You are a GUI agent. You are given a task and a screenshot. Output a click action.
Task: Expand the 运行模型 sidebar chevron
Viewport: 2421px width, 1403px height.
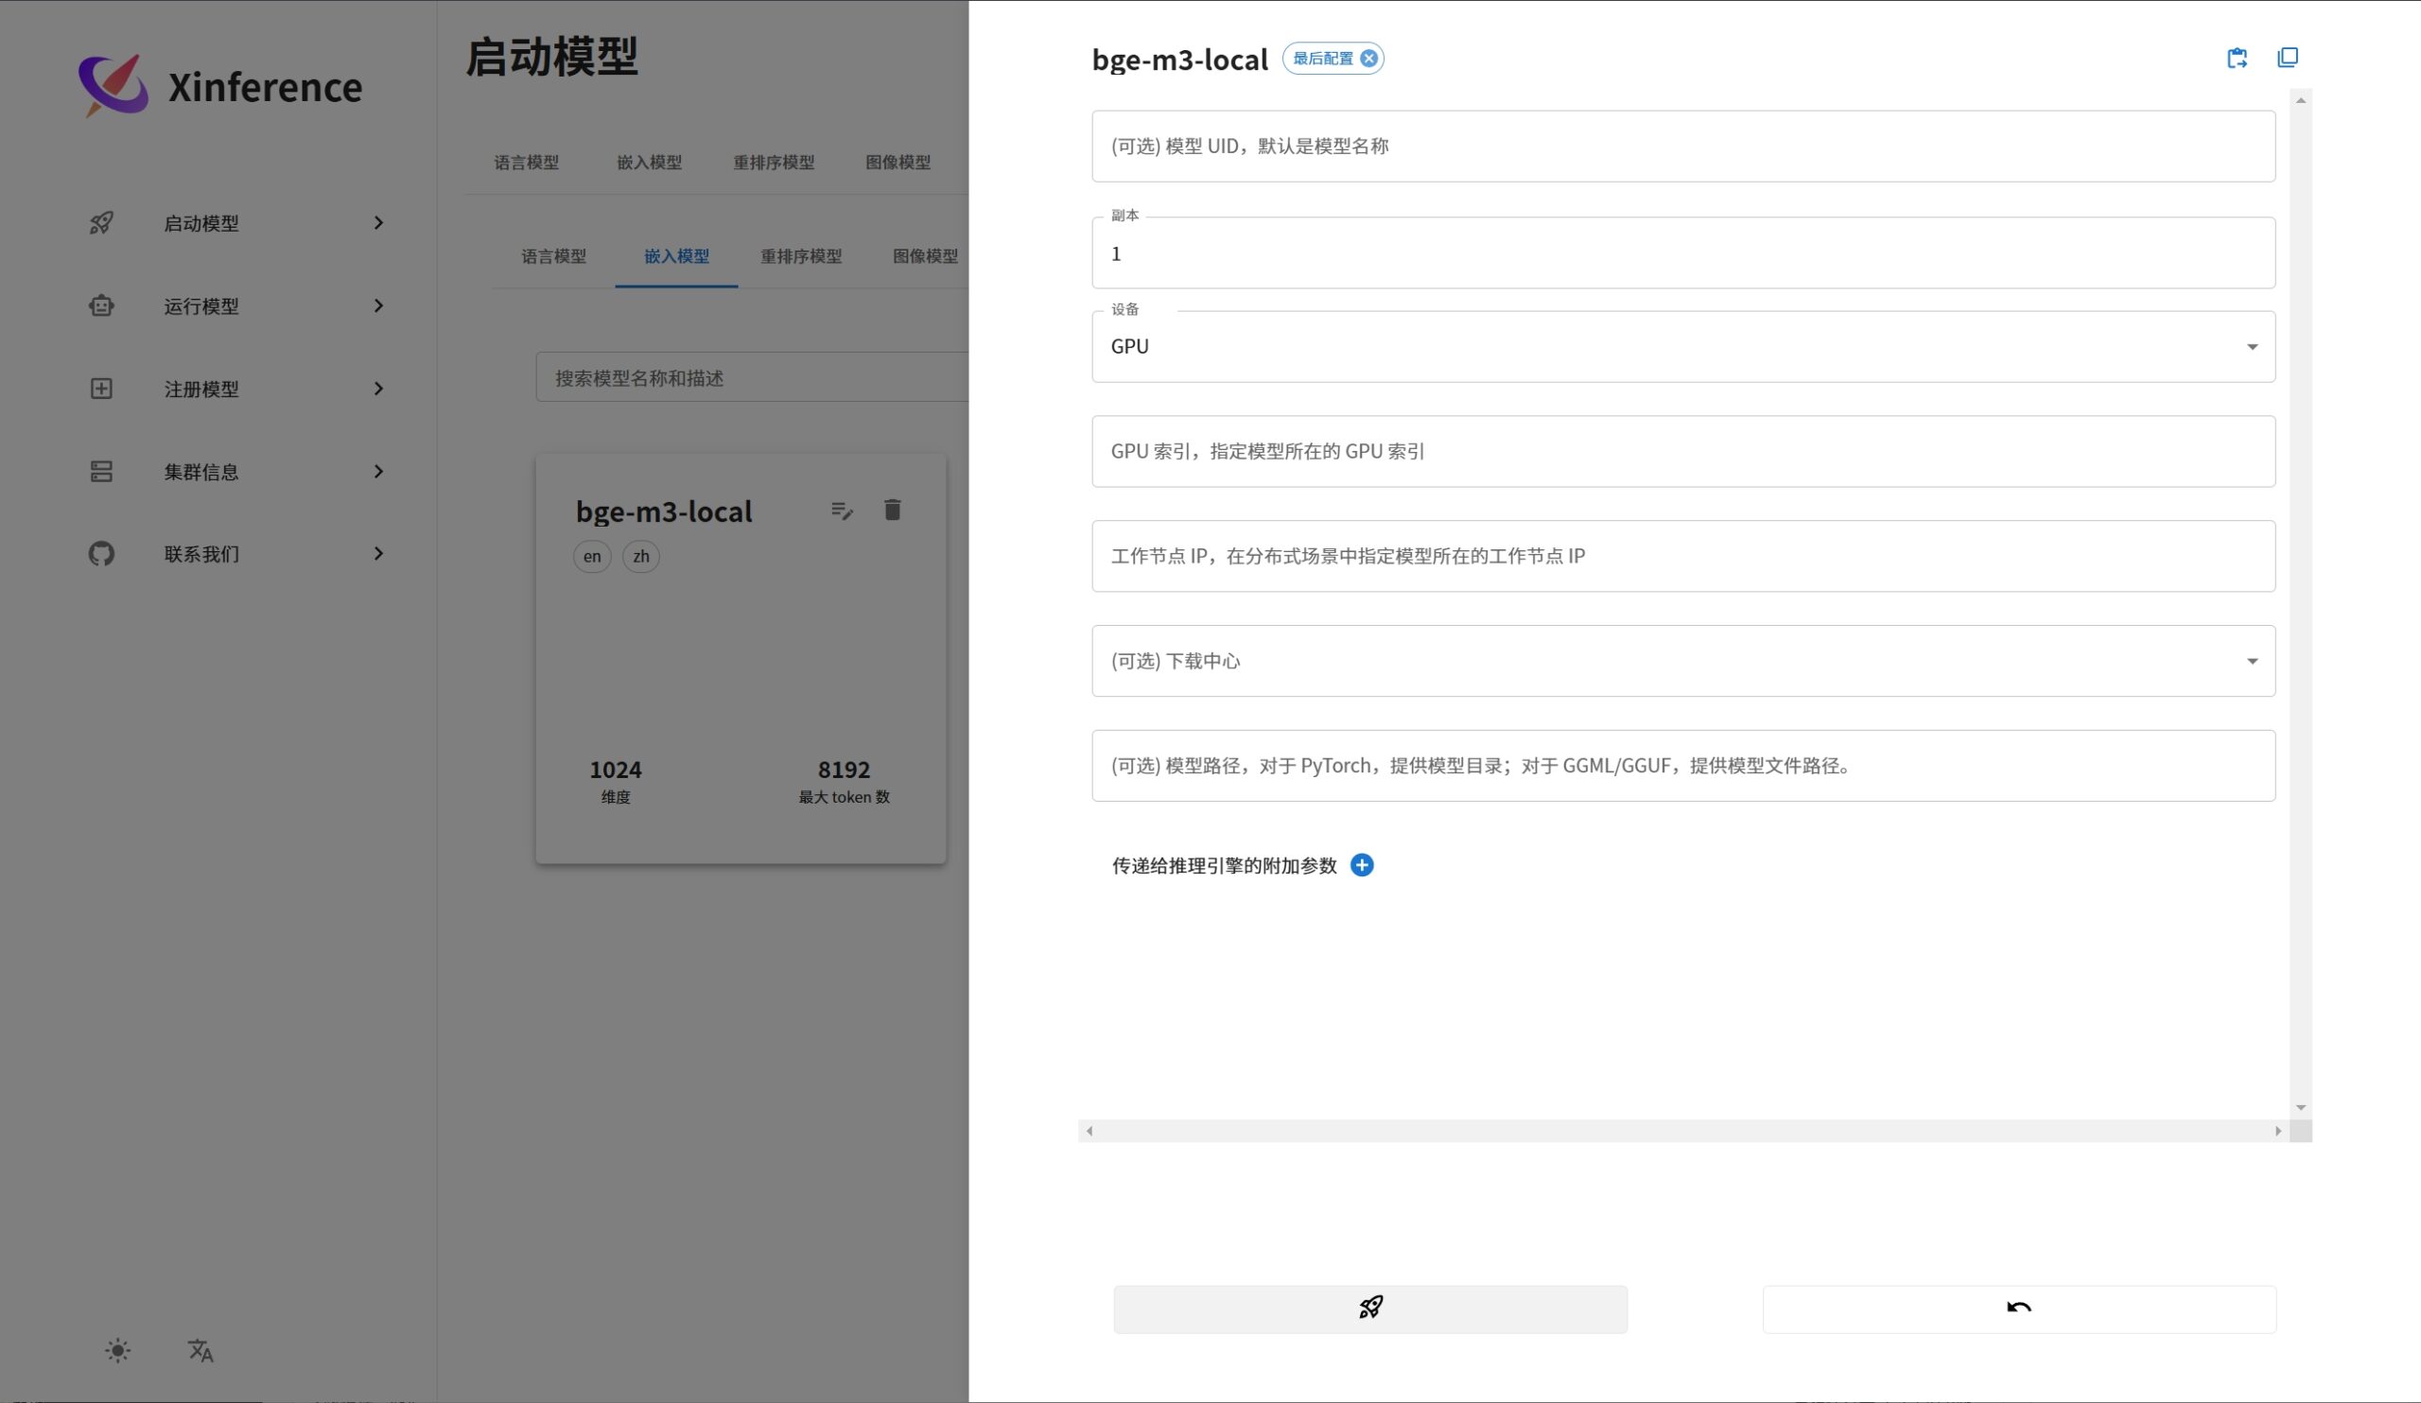point(377,305)
